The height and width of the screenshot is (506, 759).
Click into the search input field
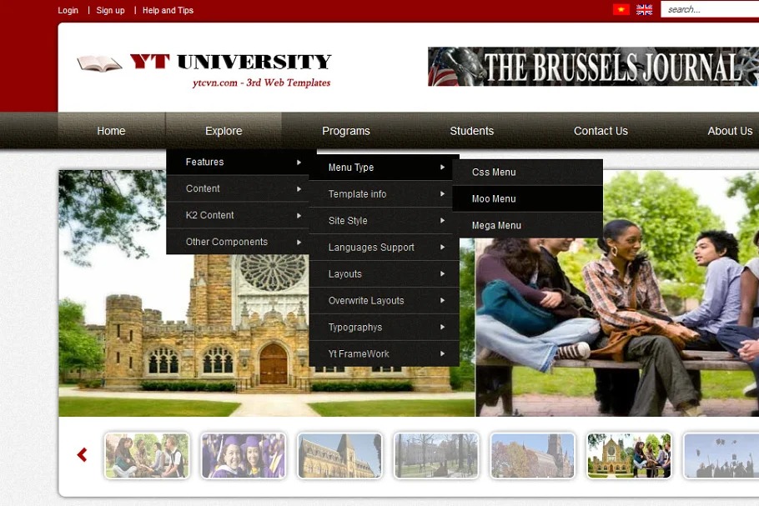point(711,10)
